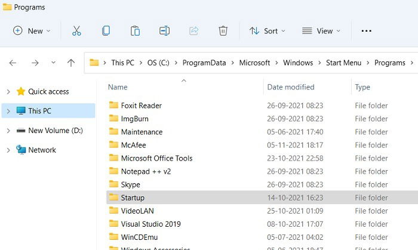Image resolution: width=418 pixels, height=250 pixels.
Task: Go up one folder level arrow
Action: coord(71,63)
